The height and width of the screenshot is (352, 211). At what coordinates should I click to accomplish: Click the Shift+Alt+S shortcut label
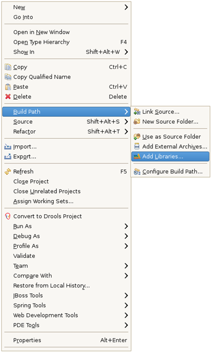point(103,122)
